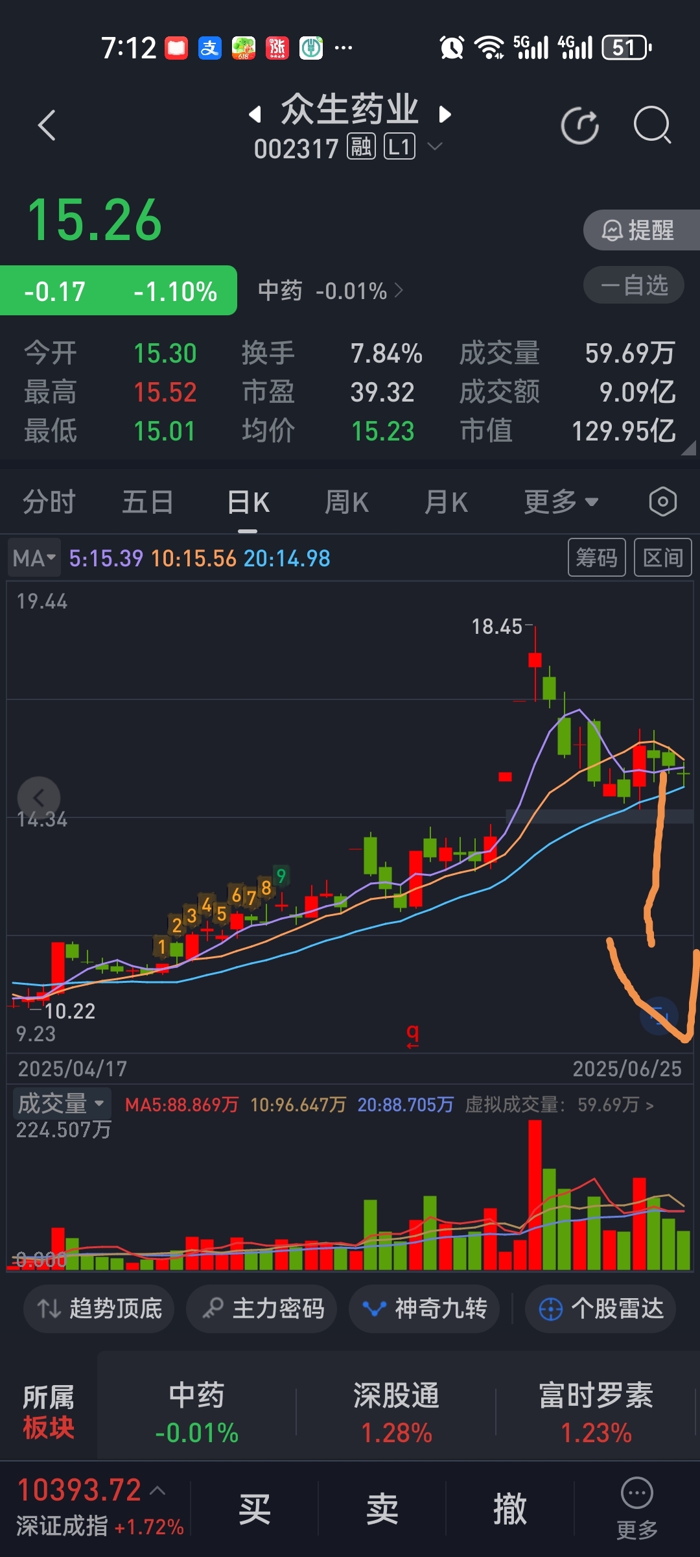Screen dimensions: 700x1557
Task: Switch to 月K tab
Action: click(446, 502)
